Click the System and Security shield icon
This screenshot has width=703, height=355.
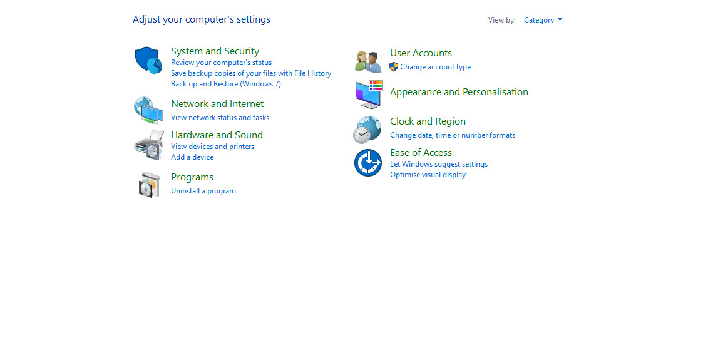(x=148, y=60)
